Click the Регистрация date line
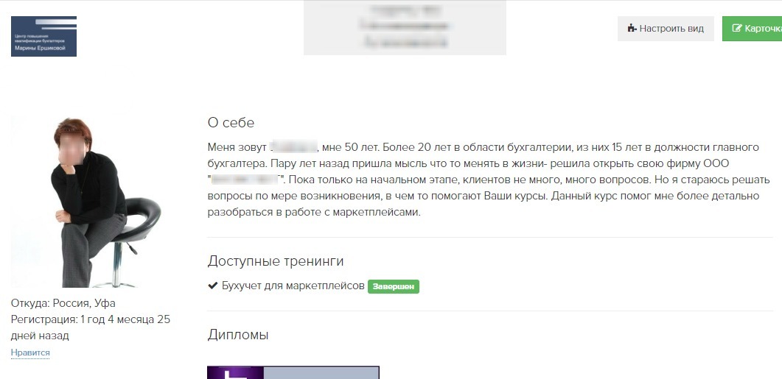The height and width of the screenshot is (379, 782). tap(90, 327)
